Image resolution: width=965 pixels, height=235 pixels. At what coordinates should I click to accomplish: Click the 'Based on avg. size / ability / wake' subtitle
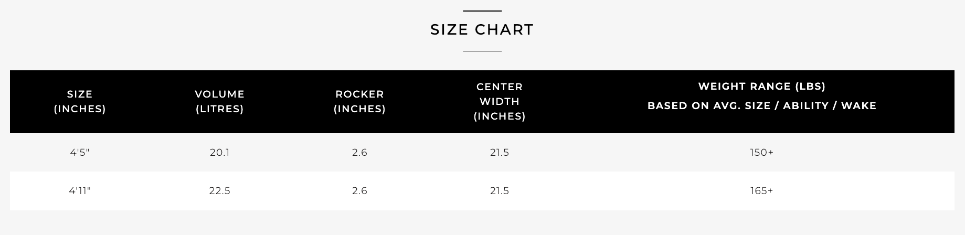(761, 106)
